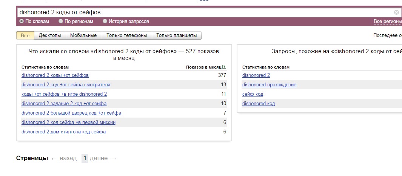Select the По словам radio button
Screen dimensions: 402x176
click(x=22, y=21)
